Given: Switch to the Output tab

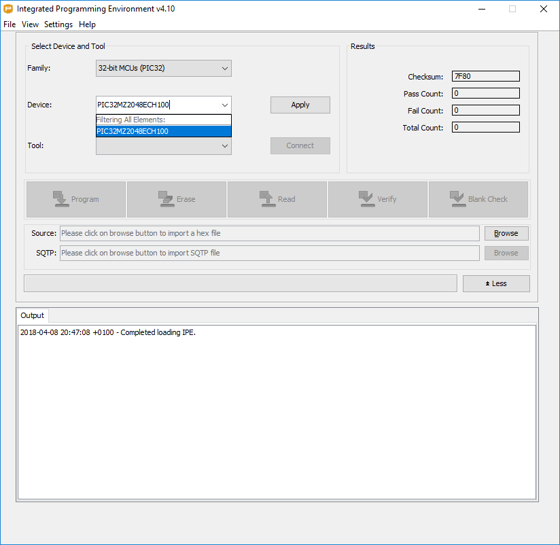Looking at the screenshot, I should 32,315.
